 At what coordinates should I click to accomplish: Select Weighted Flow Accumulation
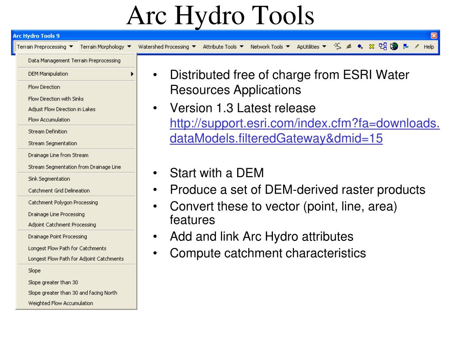click(76, 303)
